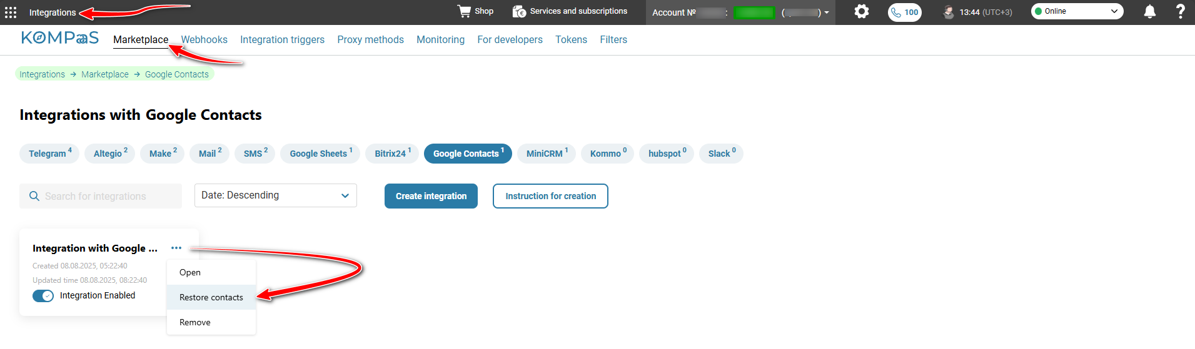This screenshot has height=349, width=1195.
Task: Choose Restore contacts menu entry
Action: [211, 297]
